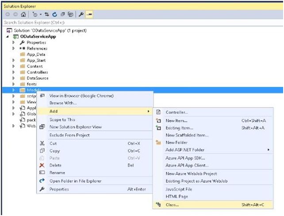Click the Rename icon in context menu

tap(42, 173)
